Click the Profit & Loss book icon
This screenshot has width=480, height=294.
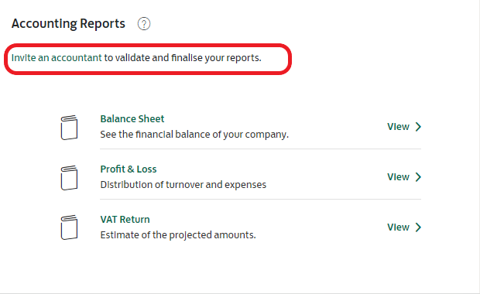click(69, 178)
